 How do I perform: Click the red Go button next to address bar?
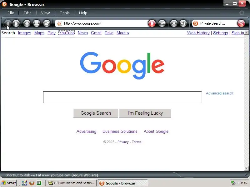coord(152,24)
